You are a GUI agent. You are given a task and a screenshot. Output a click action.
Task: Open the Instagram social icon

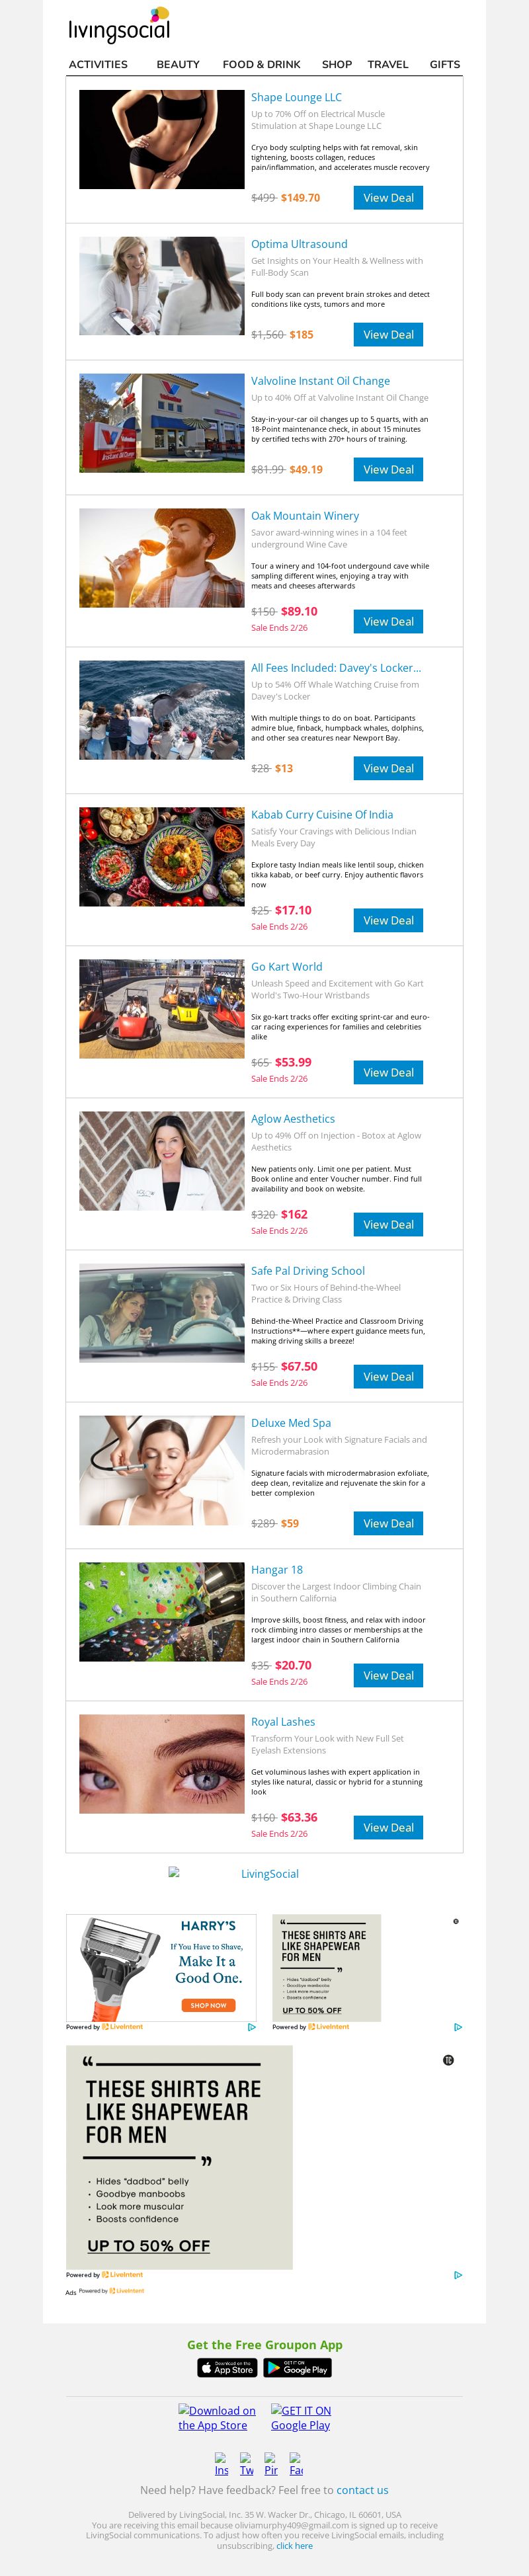click(221, 2463)
